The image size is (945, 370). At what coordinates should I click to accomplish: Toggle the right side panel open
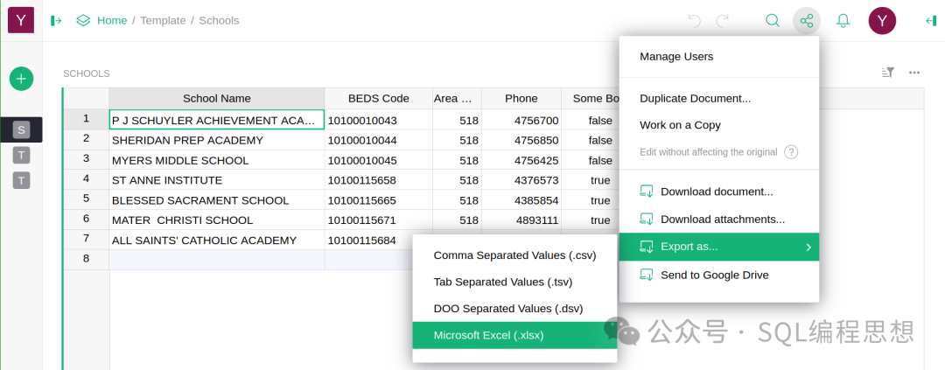(x=931, y=20)
